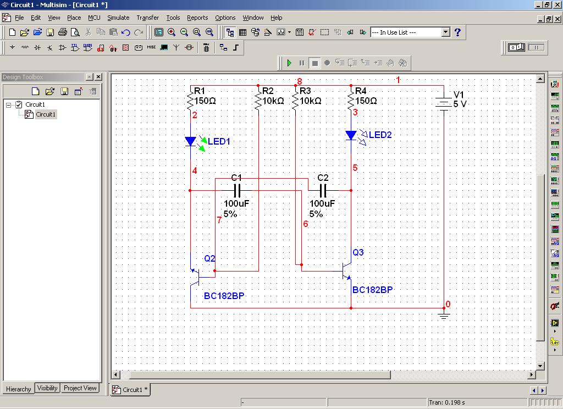The image size is (563, 409).
Task: Pause the simulation using the pause button
Action: pyautogui.click(x=302, y=63)
